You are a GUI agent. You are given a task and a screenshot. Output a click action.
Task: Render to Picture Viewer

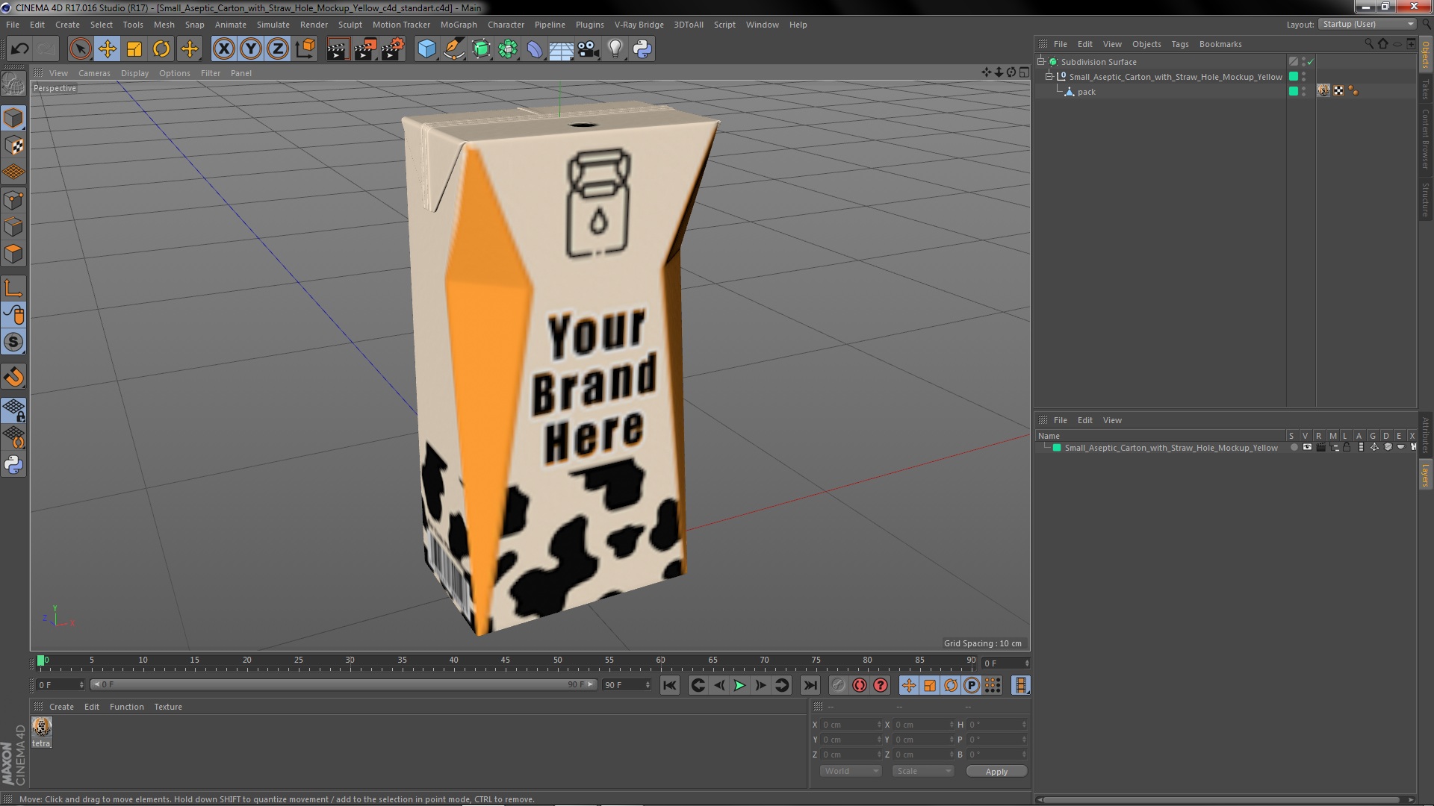click(365, 49)
